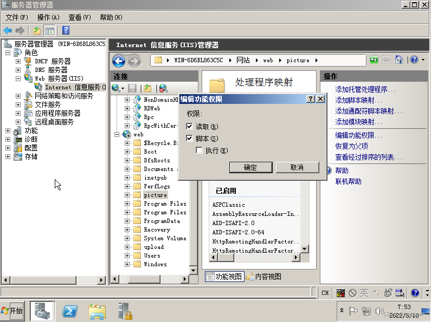The height and width of the screenshot is (322, 431).
Task: Switch to 内容视图 tab
Action: tap(263, 277)
